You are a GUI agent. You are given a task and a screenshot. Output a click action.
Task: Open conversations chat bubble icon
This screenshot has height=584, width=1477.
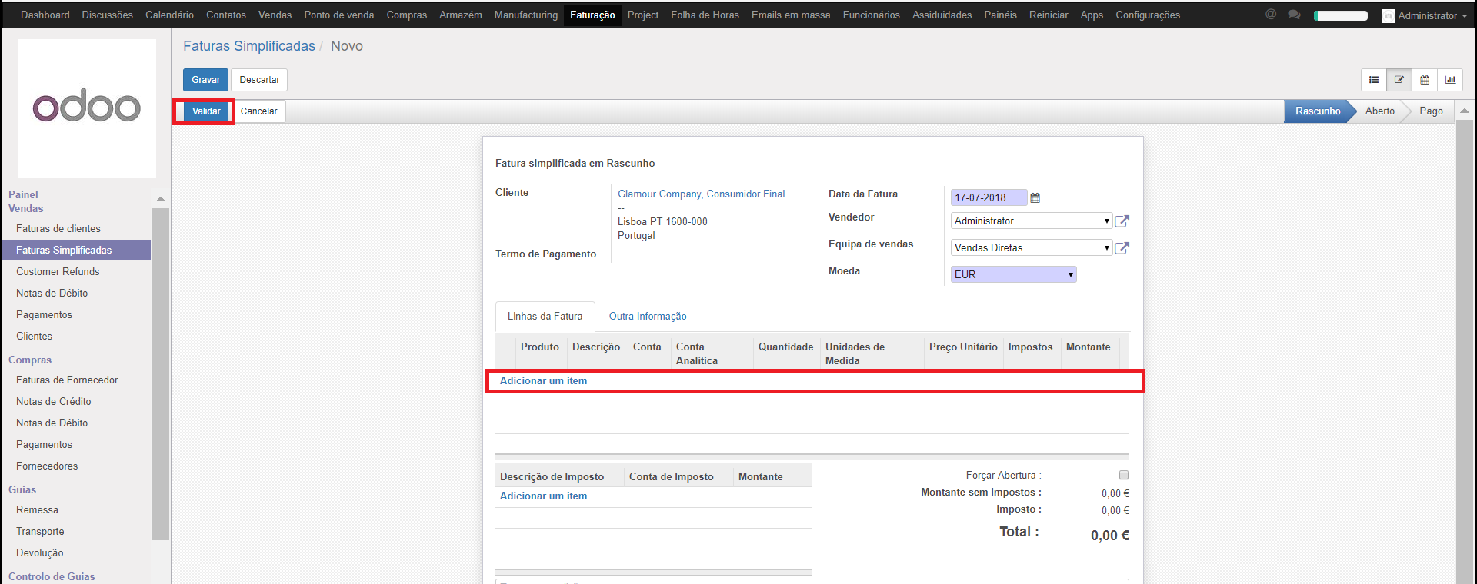[1294, 15]
